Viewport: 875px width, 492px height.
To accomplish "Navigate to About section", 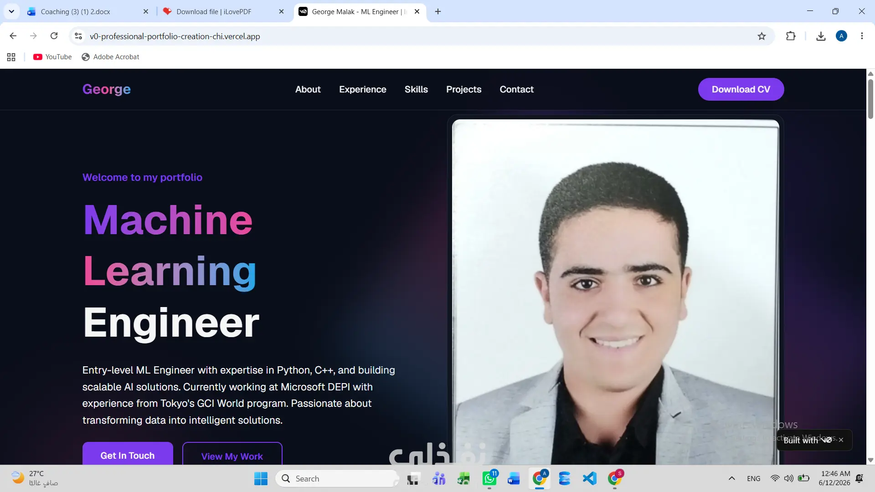I will (308, 89).
